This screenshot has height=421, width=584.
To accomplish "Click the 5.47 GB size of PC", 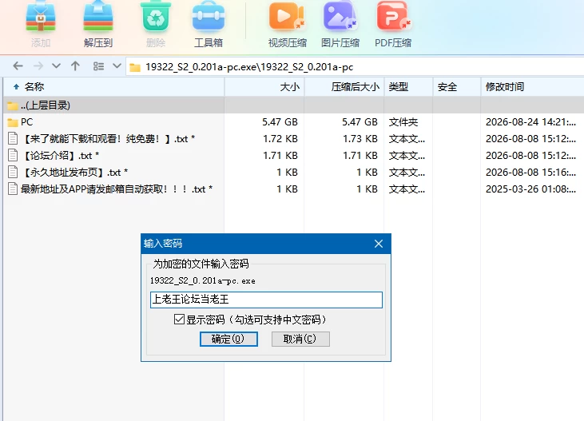I will [x=280, y=122].
